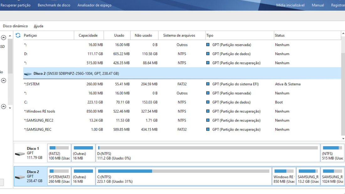Screen dimensions: 345x194
Task: Click partition list scrollbar down arrow
Action: (343, 139)
